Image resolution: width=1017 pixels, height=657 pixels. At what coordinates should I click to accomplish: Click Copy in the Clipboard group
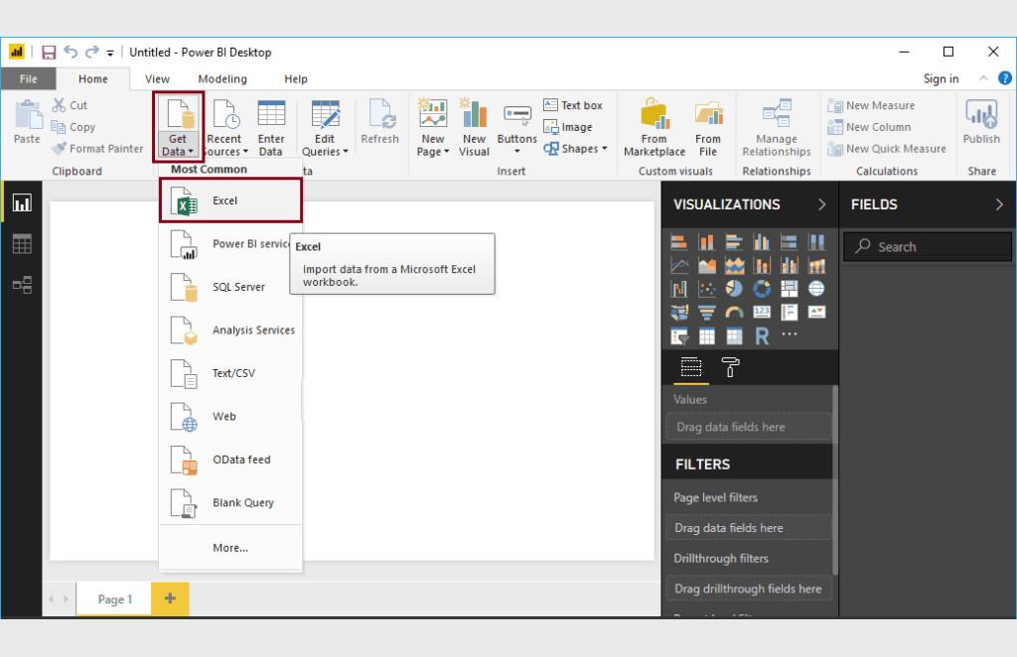click(73, 127)
